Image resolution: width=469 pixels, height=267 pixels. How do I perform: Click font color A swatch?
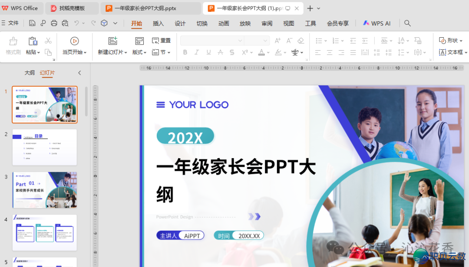click(261, 52)
